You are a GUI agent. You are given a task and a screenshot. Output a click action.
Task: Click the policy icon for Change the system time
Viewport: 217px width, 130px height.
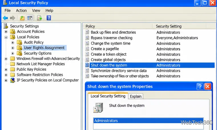click(87, 43)
